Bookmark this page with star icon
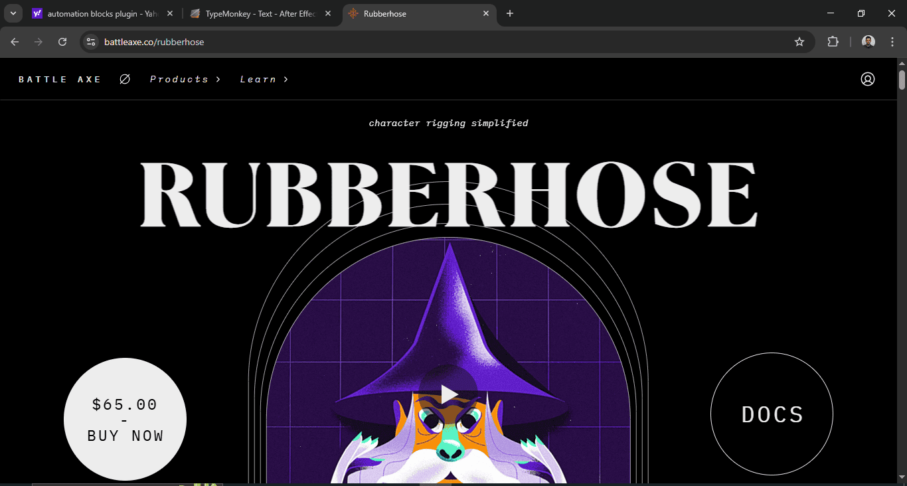The height and width of the screenshot is (486, 907). (x=799, y=42)
